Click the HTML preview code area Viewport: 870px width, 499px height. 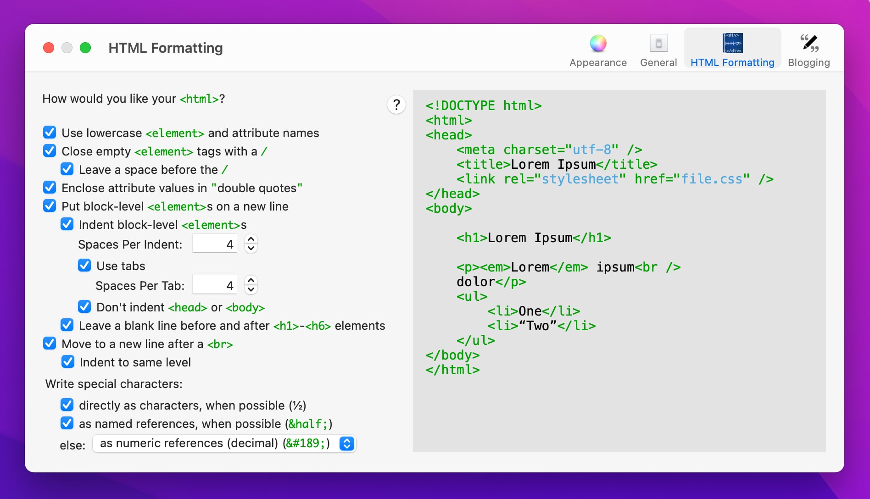(x=619, y=271)
